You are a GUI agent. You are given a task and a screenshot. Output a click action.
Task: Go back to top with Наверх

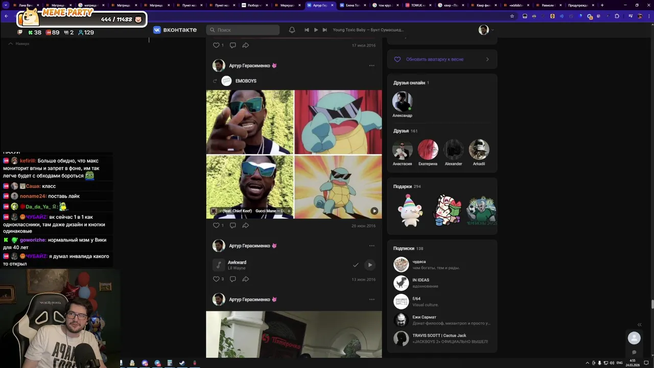[19, 43]
